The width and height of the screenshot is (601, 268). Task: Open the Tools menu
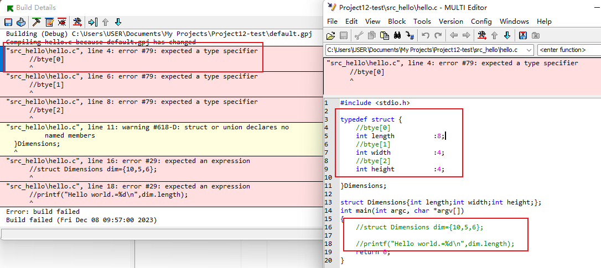422,22
